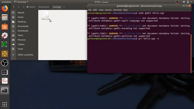The image size is (194, 109).
Task: Click the Documents file icon in sidebar
Action: pyautogui.click(x=13, y=26)
